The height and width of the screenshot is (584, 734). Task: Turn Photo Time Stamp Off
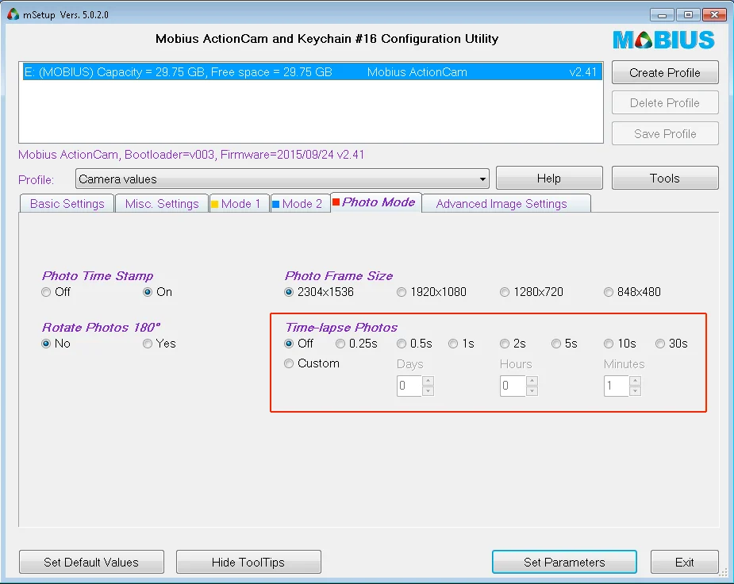[x=46, y=292]
